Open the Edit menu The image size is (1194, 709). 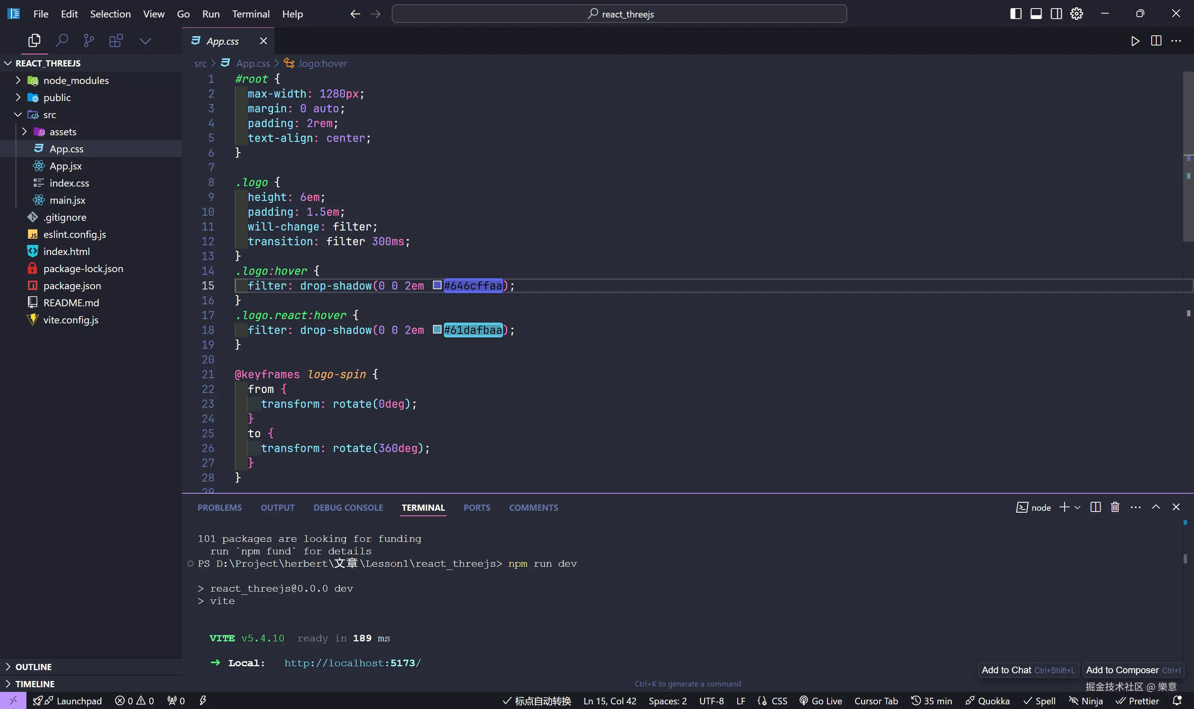coord(69,14)
